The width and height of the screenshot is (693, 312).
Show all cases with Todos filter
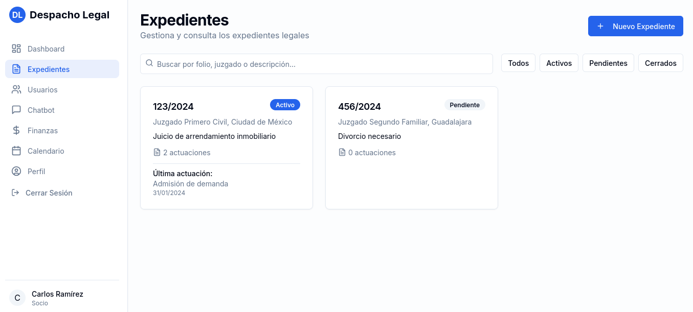tap(518, 63)
